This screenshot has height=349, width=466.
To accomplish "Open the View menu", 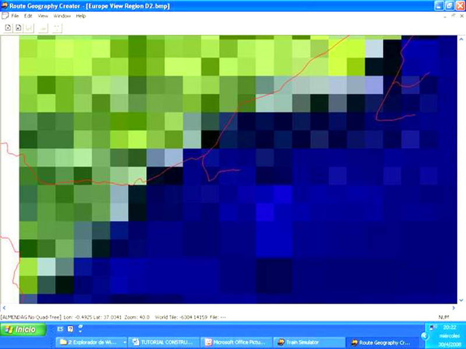I will (x=43, y=16).
